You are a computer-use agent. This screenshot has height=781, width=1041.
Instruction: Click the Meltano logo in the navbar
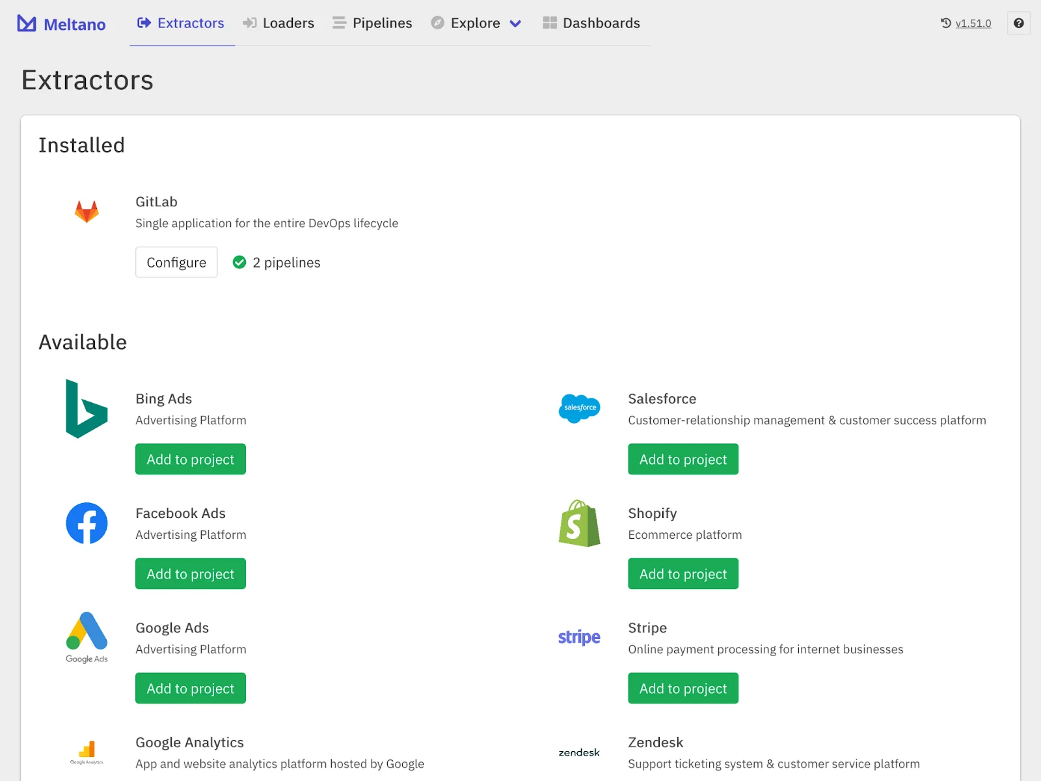(x=62, y=23)
